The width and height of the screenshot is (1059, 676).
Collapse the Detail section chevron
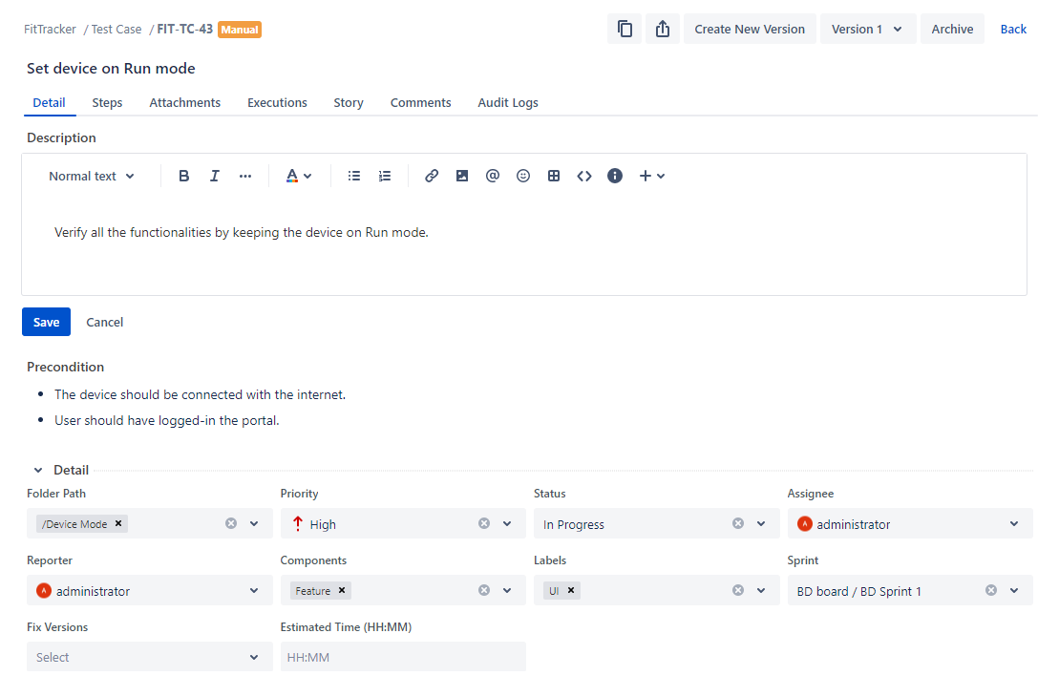coord(38,470)
